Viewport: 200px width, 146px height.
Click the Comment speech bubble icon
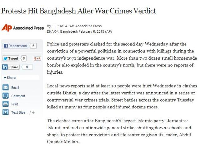click(6, 96)
